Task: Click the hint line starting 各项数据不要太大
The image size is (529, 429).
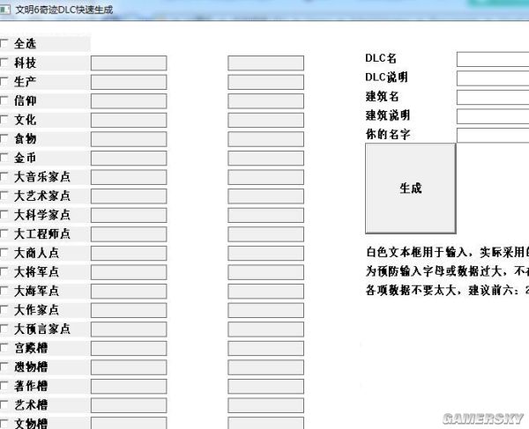Action: [447, 290]
